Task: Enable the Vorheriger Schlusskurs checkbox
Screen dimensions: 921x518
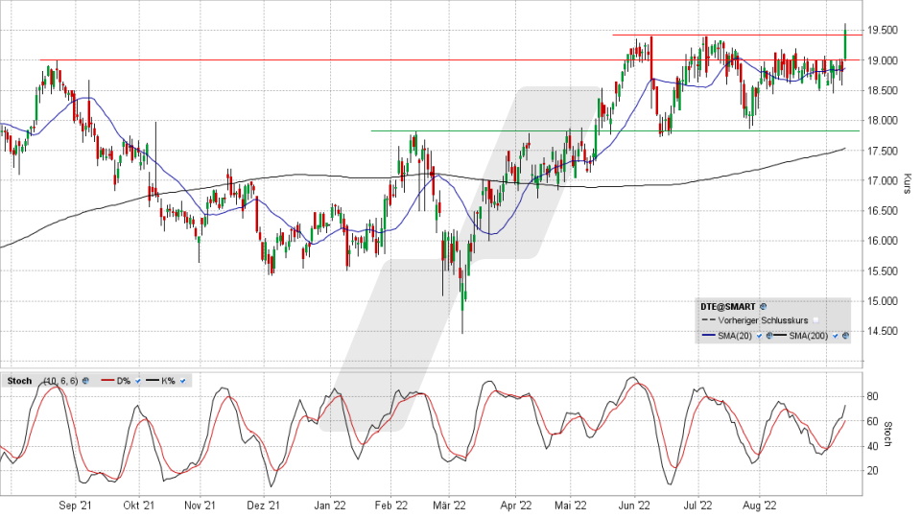Action: tap(815, 320)
